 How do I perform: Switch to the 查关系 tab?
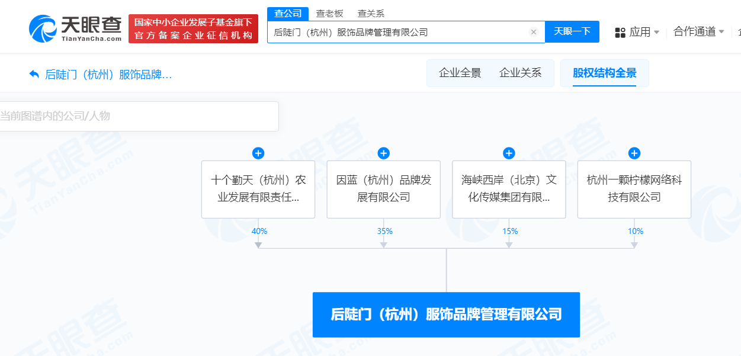coord(371,14)
